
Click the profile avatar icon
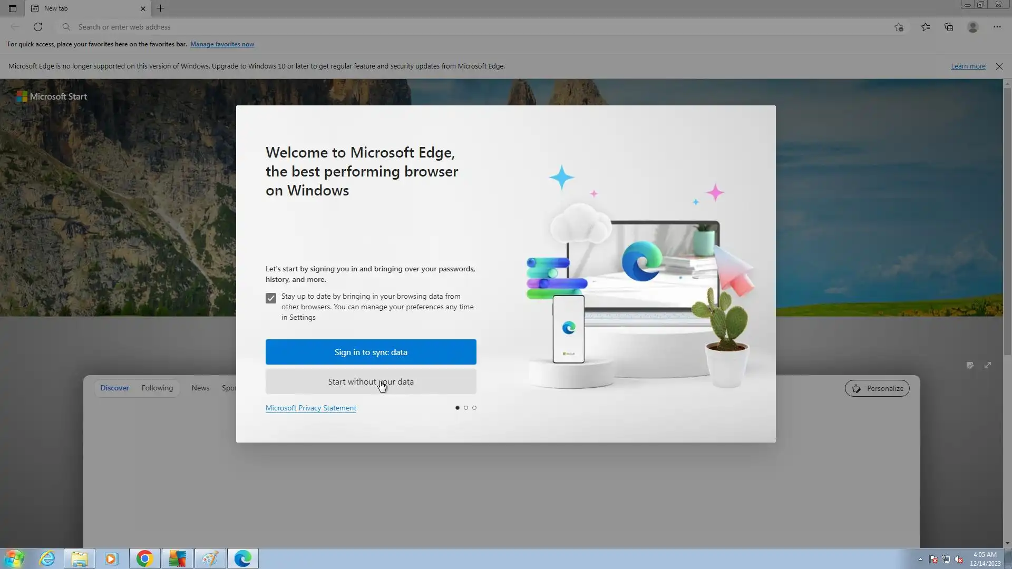click(973, 27)
